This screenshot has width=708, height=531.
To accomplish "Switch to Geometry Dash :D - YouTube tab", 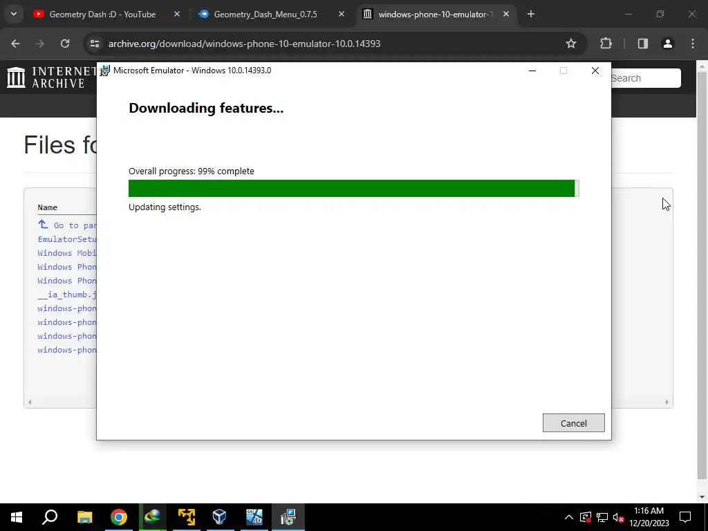I will point(102,15).
